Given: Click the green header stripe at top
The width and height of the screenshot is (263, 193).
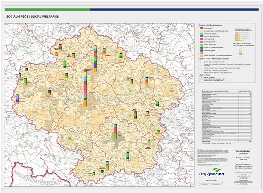Looking at the screenshot, I should pos(47,10).
